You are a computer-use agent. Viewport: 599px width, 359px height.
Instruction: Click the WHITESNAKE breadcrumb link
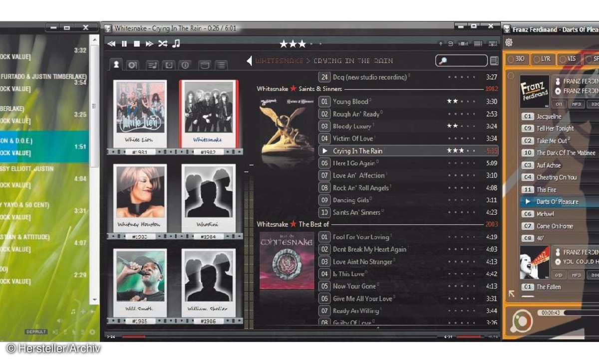point(279,61)
